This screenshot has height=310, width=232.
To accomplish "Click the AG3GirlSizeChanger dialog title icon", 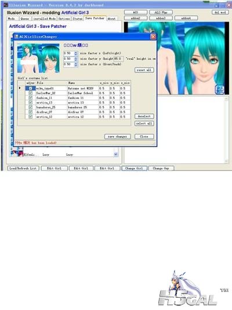I will [16, 37].
